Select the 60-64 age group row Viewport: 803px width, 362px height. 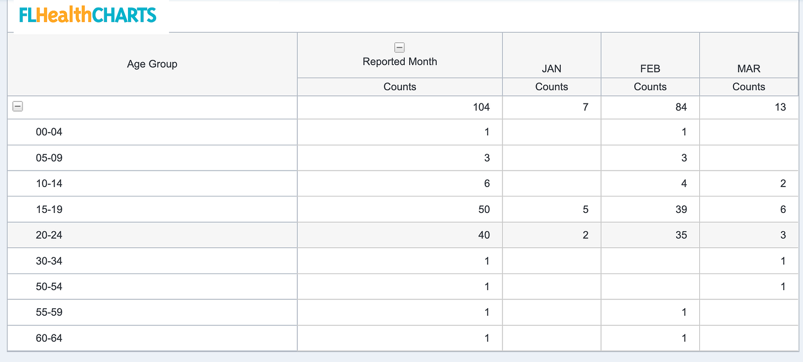pos(50,338)
